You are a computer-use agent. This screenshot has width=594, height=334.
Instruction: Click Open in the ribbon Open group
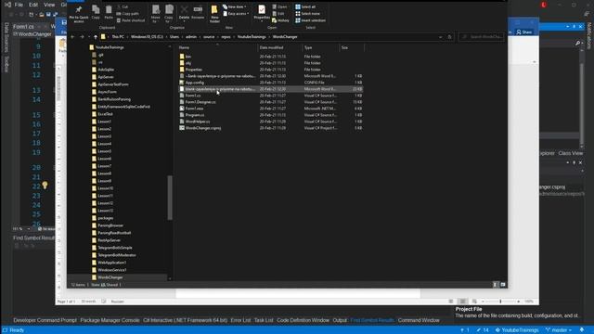(x=280, y=6)
